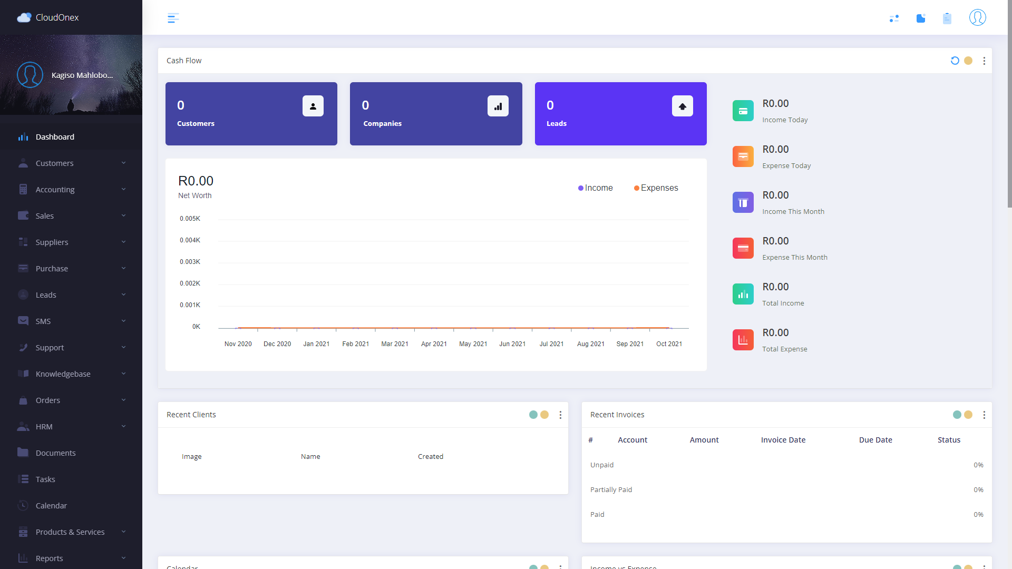The image size is (1012, 569).
Task: Click the Paid progress row
Action: pyautogui.click(x=787, y=514)
